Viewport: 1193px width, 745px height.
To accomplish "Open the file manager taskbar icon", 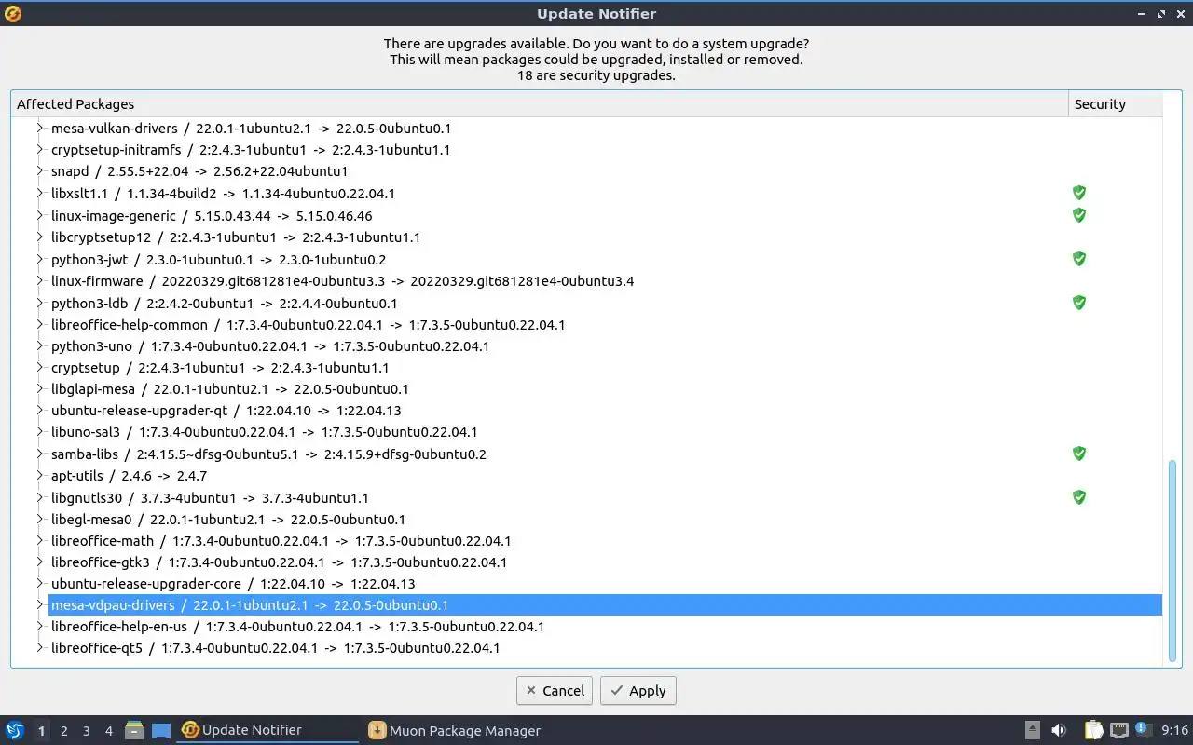I will pyautogui.click(x=134, y=730).
